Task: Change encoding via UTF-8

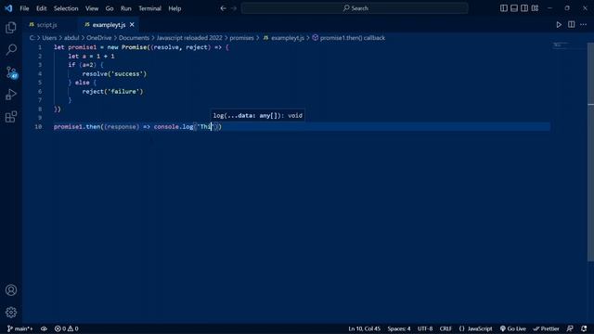Action: 425,328
